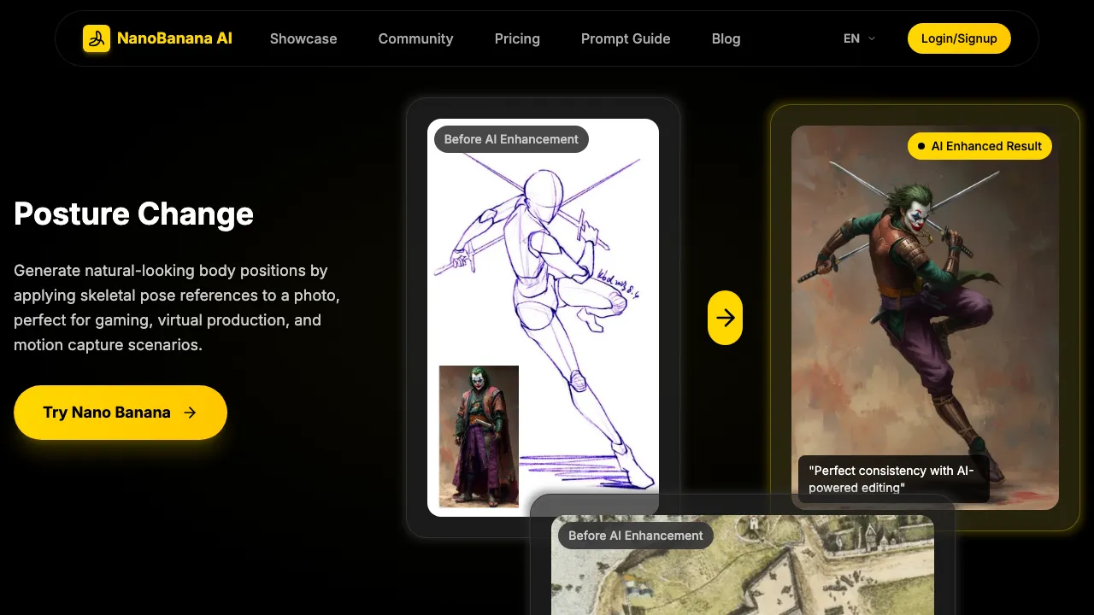Open the Prompt Guide link

[x=626, y=38]
